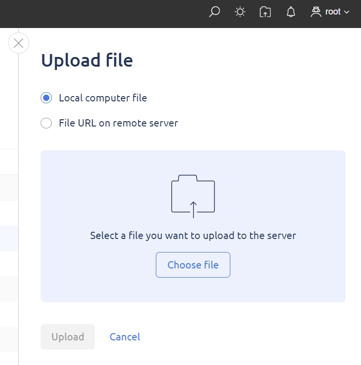Open search with the magnifier icon
The height and width of the screenshot is (365, 361).
tap(214, 12)
